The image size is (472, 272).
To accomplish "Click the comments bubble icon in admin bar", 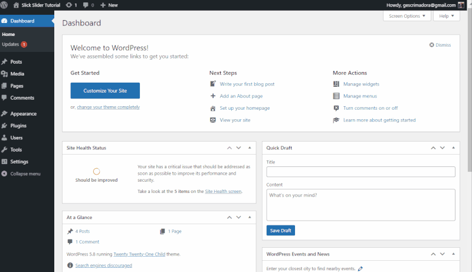I will click(x=87, y=5).
